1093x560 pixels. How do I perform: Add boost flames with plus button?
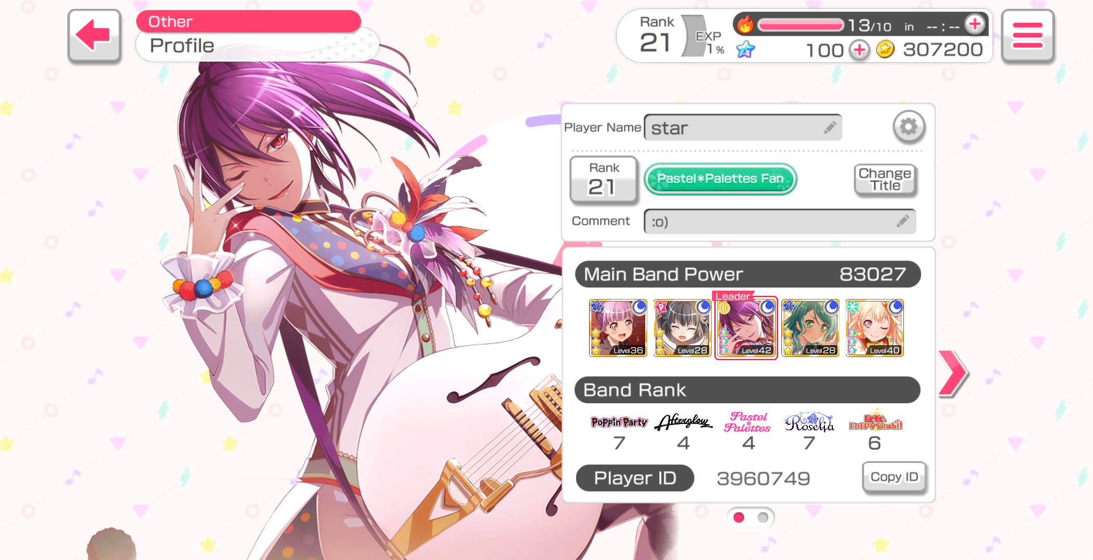(x=975, y=24)
